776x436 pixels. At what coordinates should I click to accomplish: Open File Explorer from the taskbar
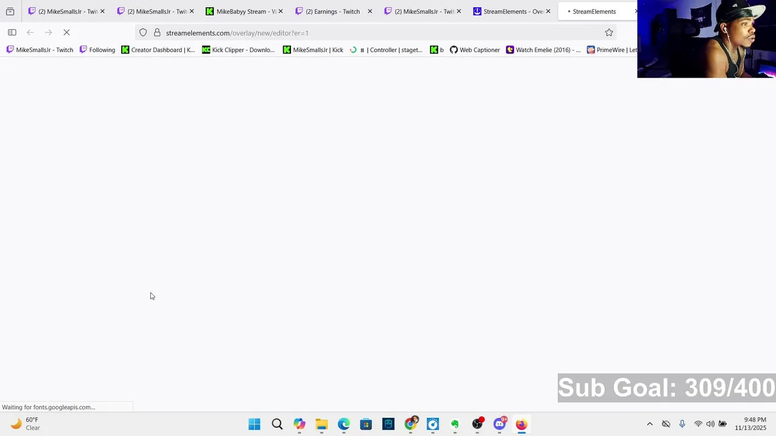321,424
